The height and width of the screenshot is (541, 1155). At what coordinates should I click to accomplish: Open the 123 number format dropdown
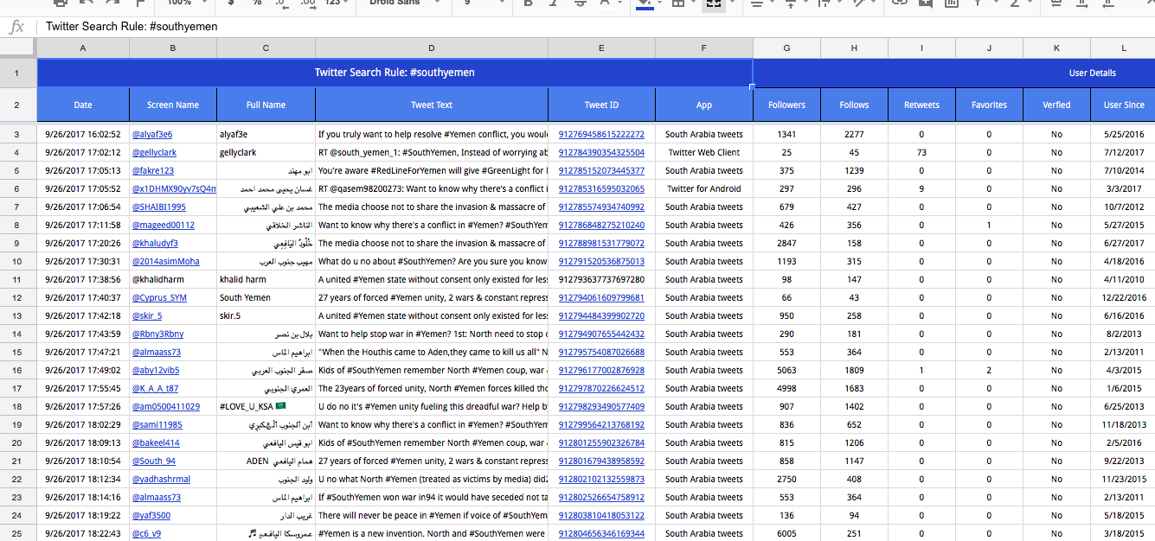click(x=336, y=3)
